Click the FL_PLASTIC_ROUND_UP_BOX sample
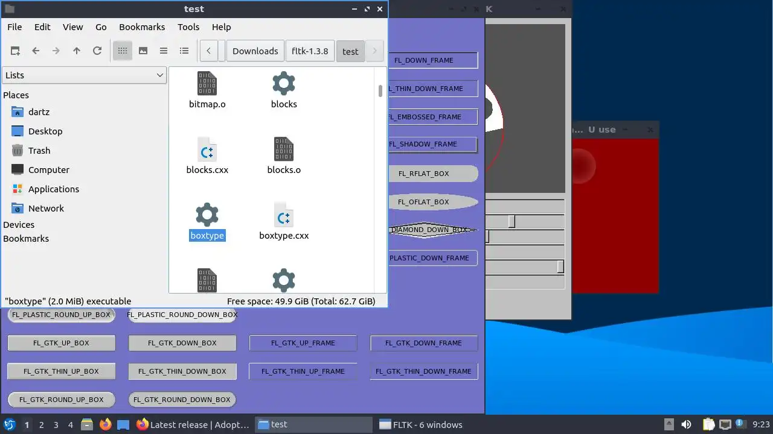The image size is (773, 434). point(61,315)
